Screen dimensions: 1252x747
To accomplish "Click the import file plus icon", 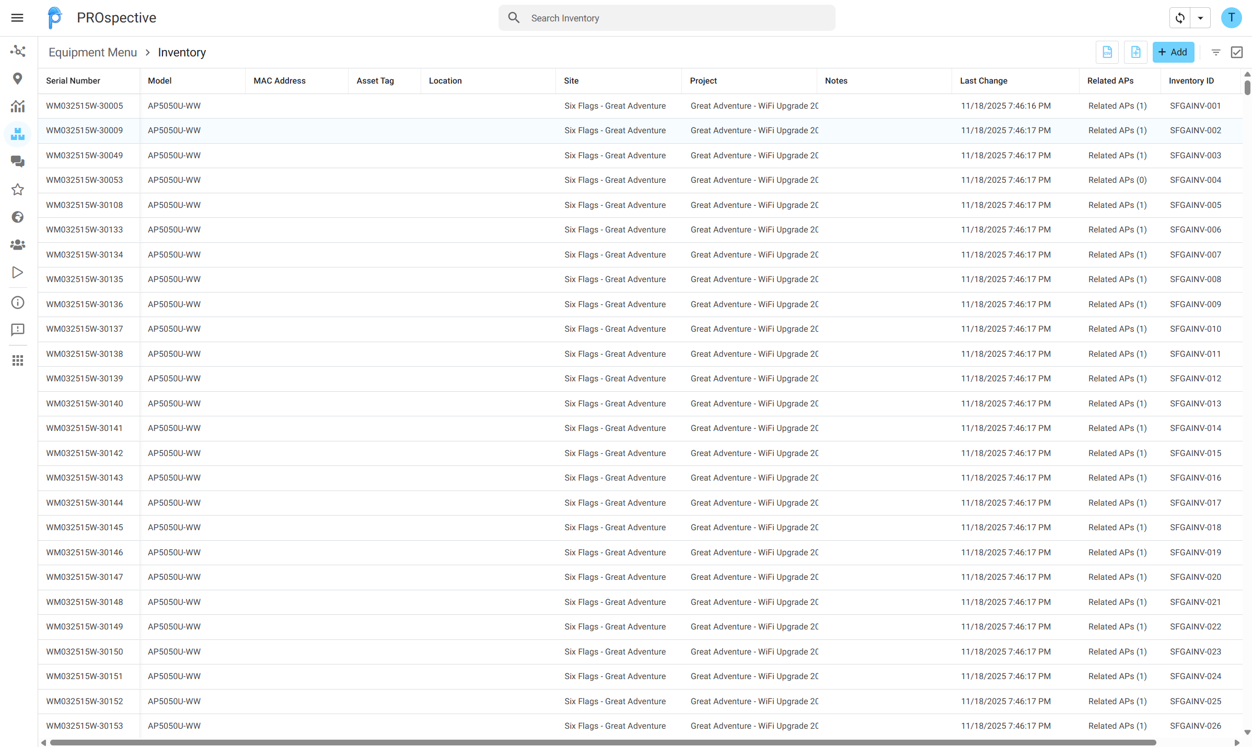I will 1135,52.
